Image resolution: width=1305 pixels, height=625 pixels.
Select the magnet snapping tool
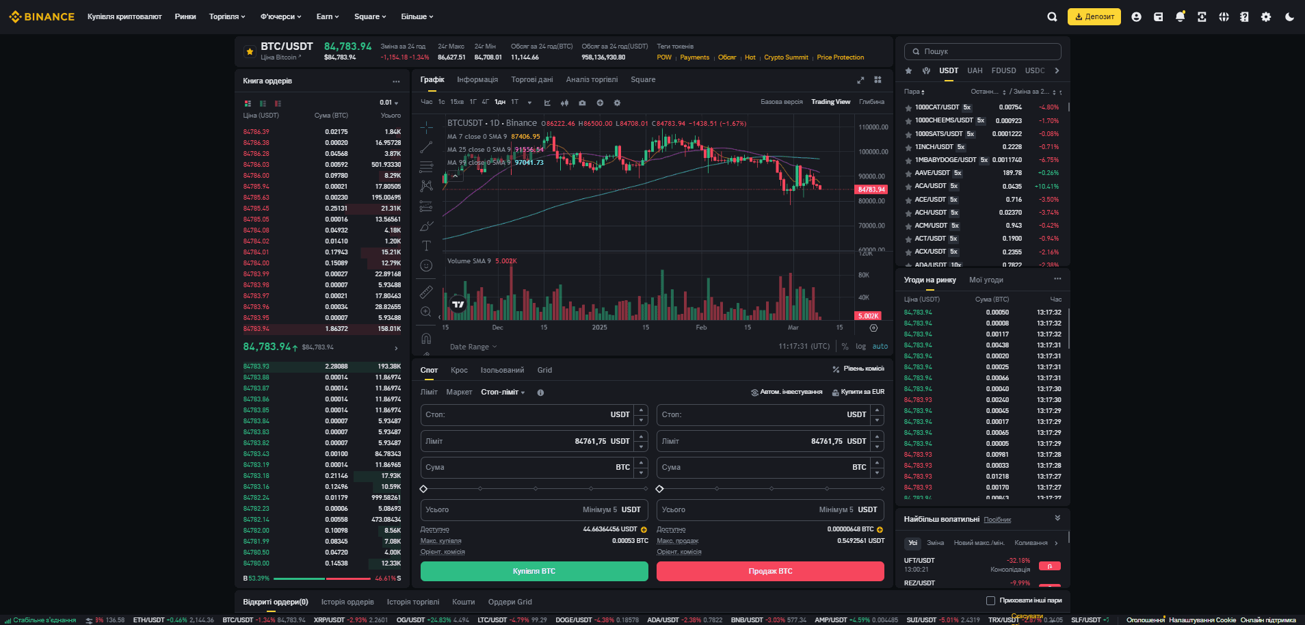pos(426,338)
